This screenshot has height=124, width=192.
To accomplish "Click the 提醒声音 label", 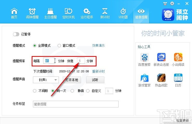I will 19,79.
